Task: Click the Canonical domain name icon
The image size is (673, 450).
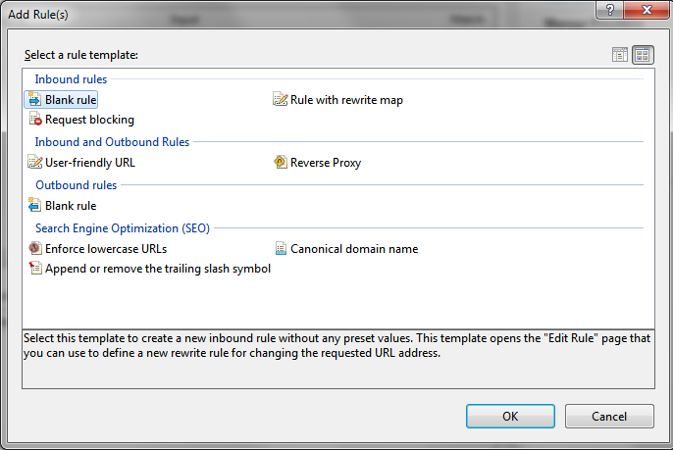Action: coord(281,248)
